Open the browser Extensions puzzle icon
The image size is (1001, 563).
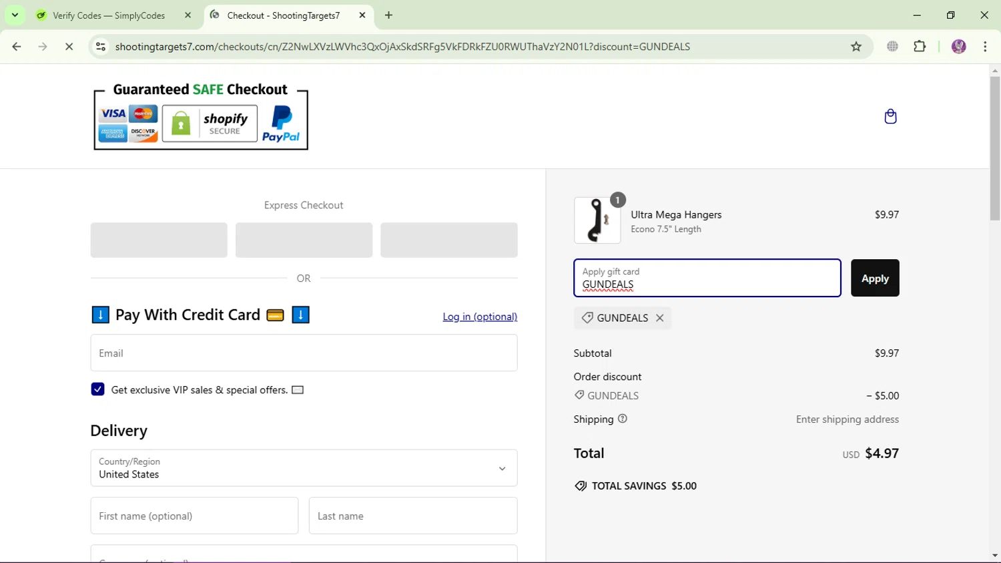click(920, 47)
